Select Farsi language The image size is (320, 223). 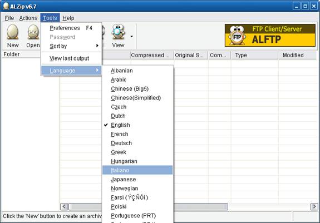point(137,197)
